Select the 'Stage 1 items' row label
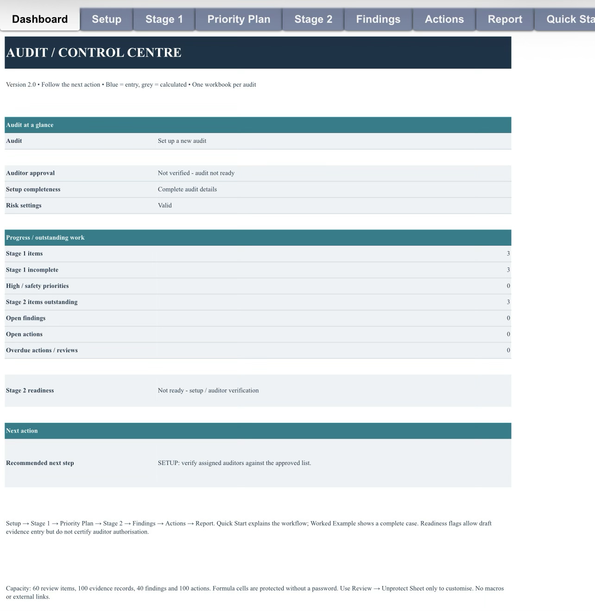 (25, 254)
